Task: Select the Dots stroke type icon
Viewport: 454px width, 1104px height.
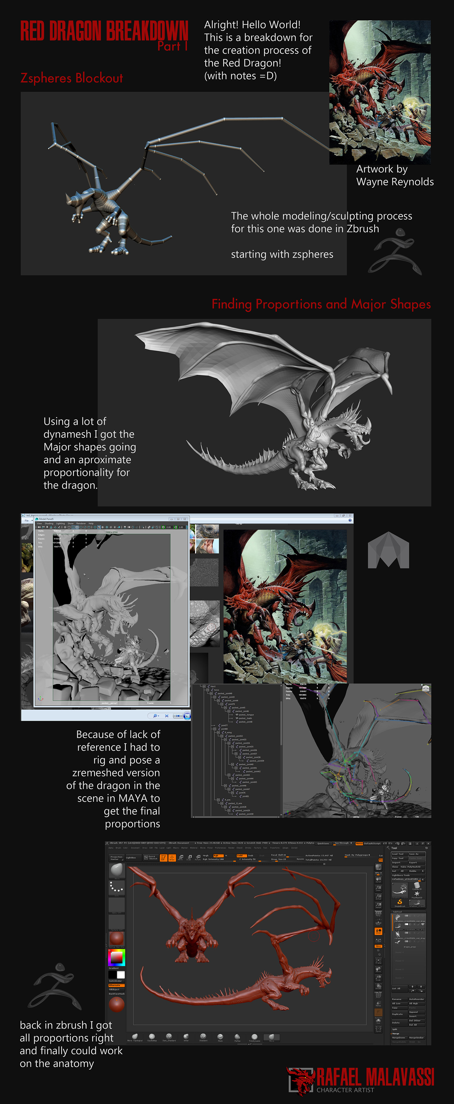Action: (x=116, y=888)
